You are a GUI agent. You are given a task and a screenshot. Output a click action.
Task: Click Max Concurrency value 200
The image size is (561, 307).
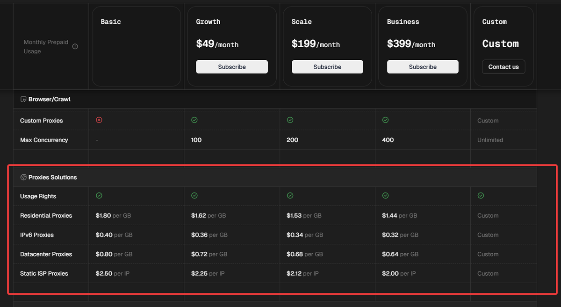point(292,140)
